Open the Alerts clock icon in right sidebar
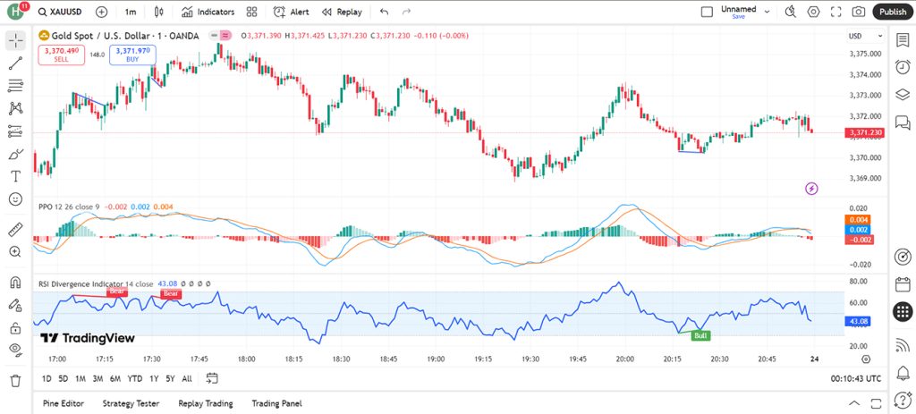 tap(903, 67)
